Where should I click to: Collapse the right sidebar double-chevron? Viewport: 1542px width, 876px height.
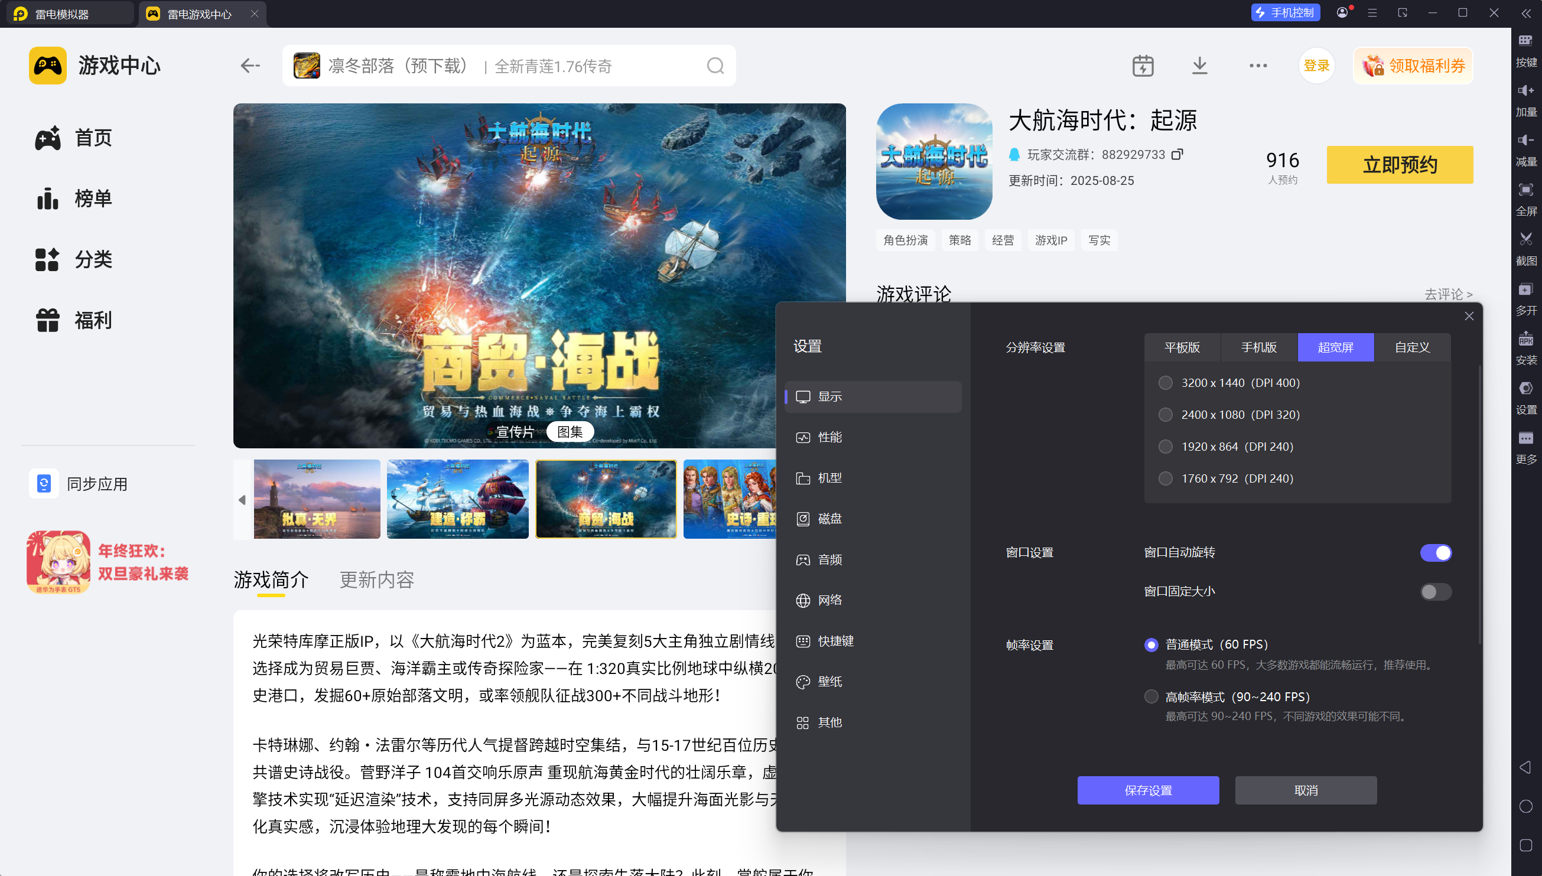(x=1526, y=13)
